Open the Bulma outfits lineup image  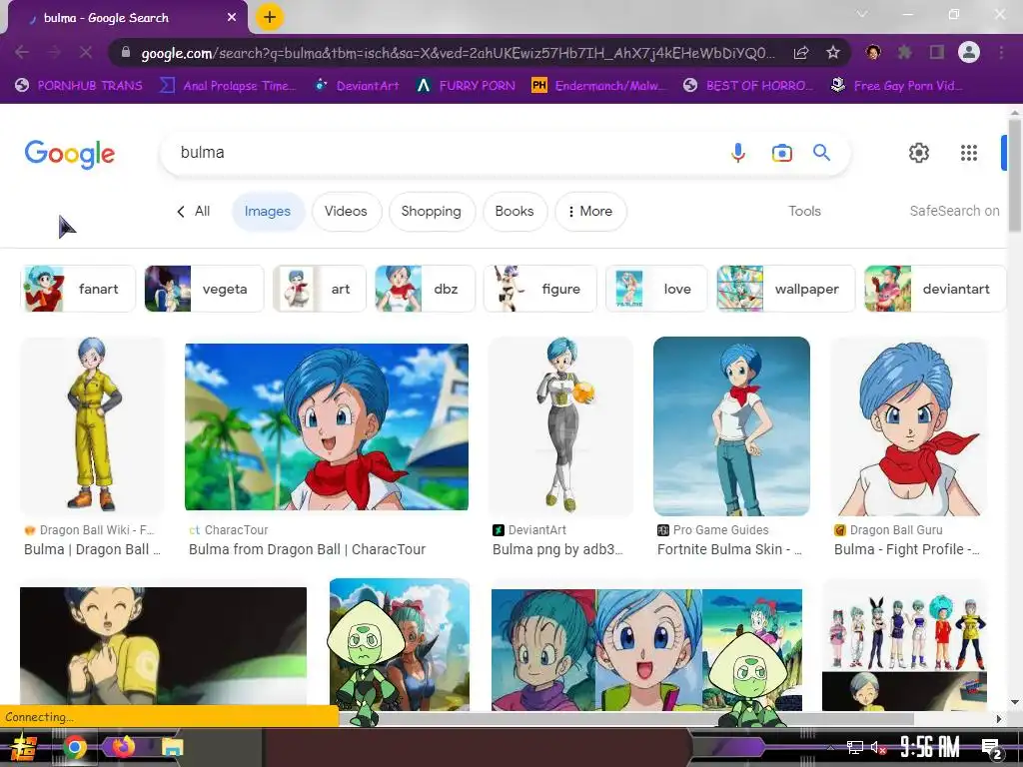coord(904,645)
